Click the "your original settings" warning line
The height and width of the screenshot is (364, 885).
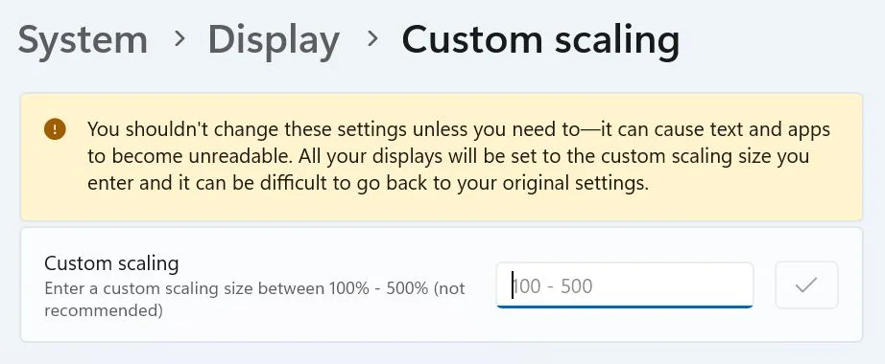(368, 183)
